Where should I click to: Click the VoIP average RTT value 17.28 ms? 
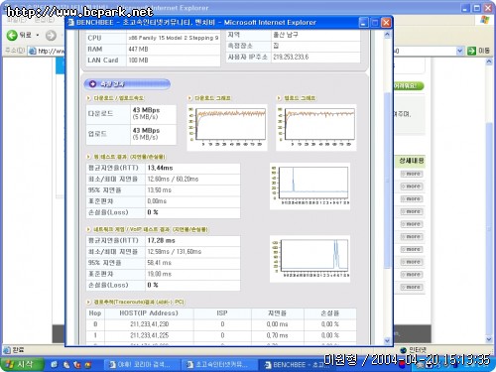point(162,241)
